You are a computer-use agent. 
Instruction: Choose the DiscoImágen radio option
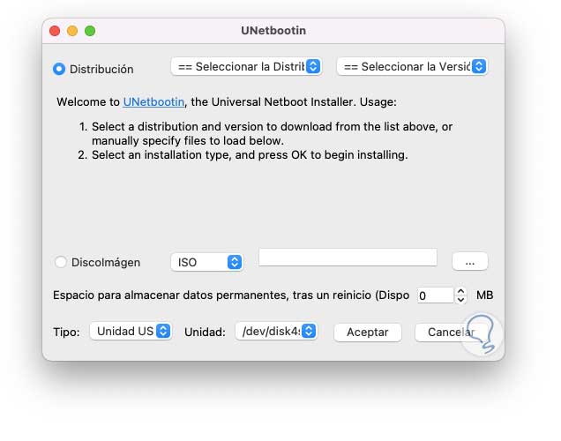(x=60, y=262)
